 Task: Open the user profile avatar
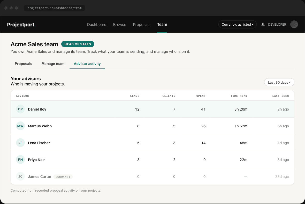294,24
